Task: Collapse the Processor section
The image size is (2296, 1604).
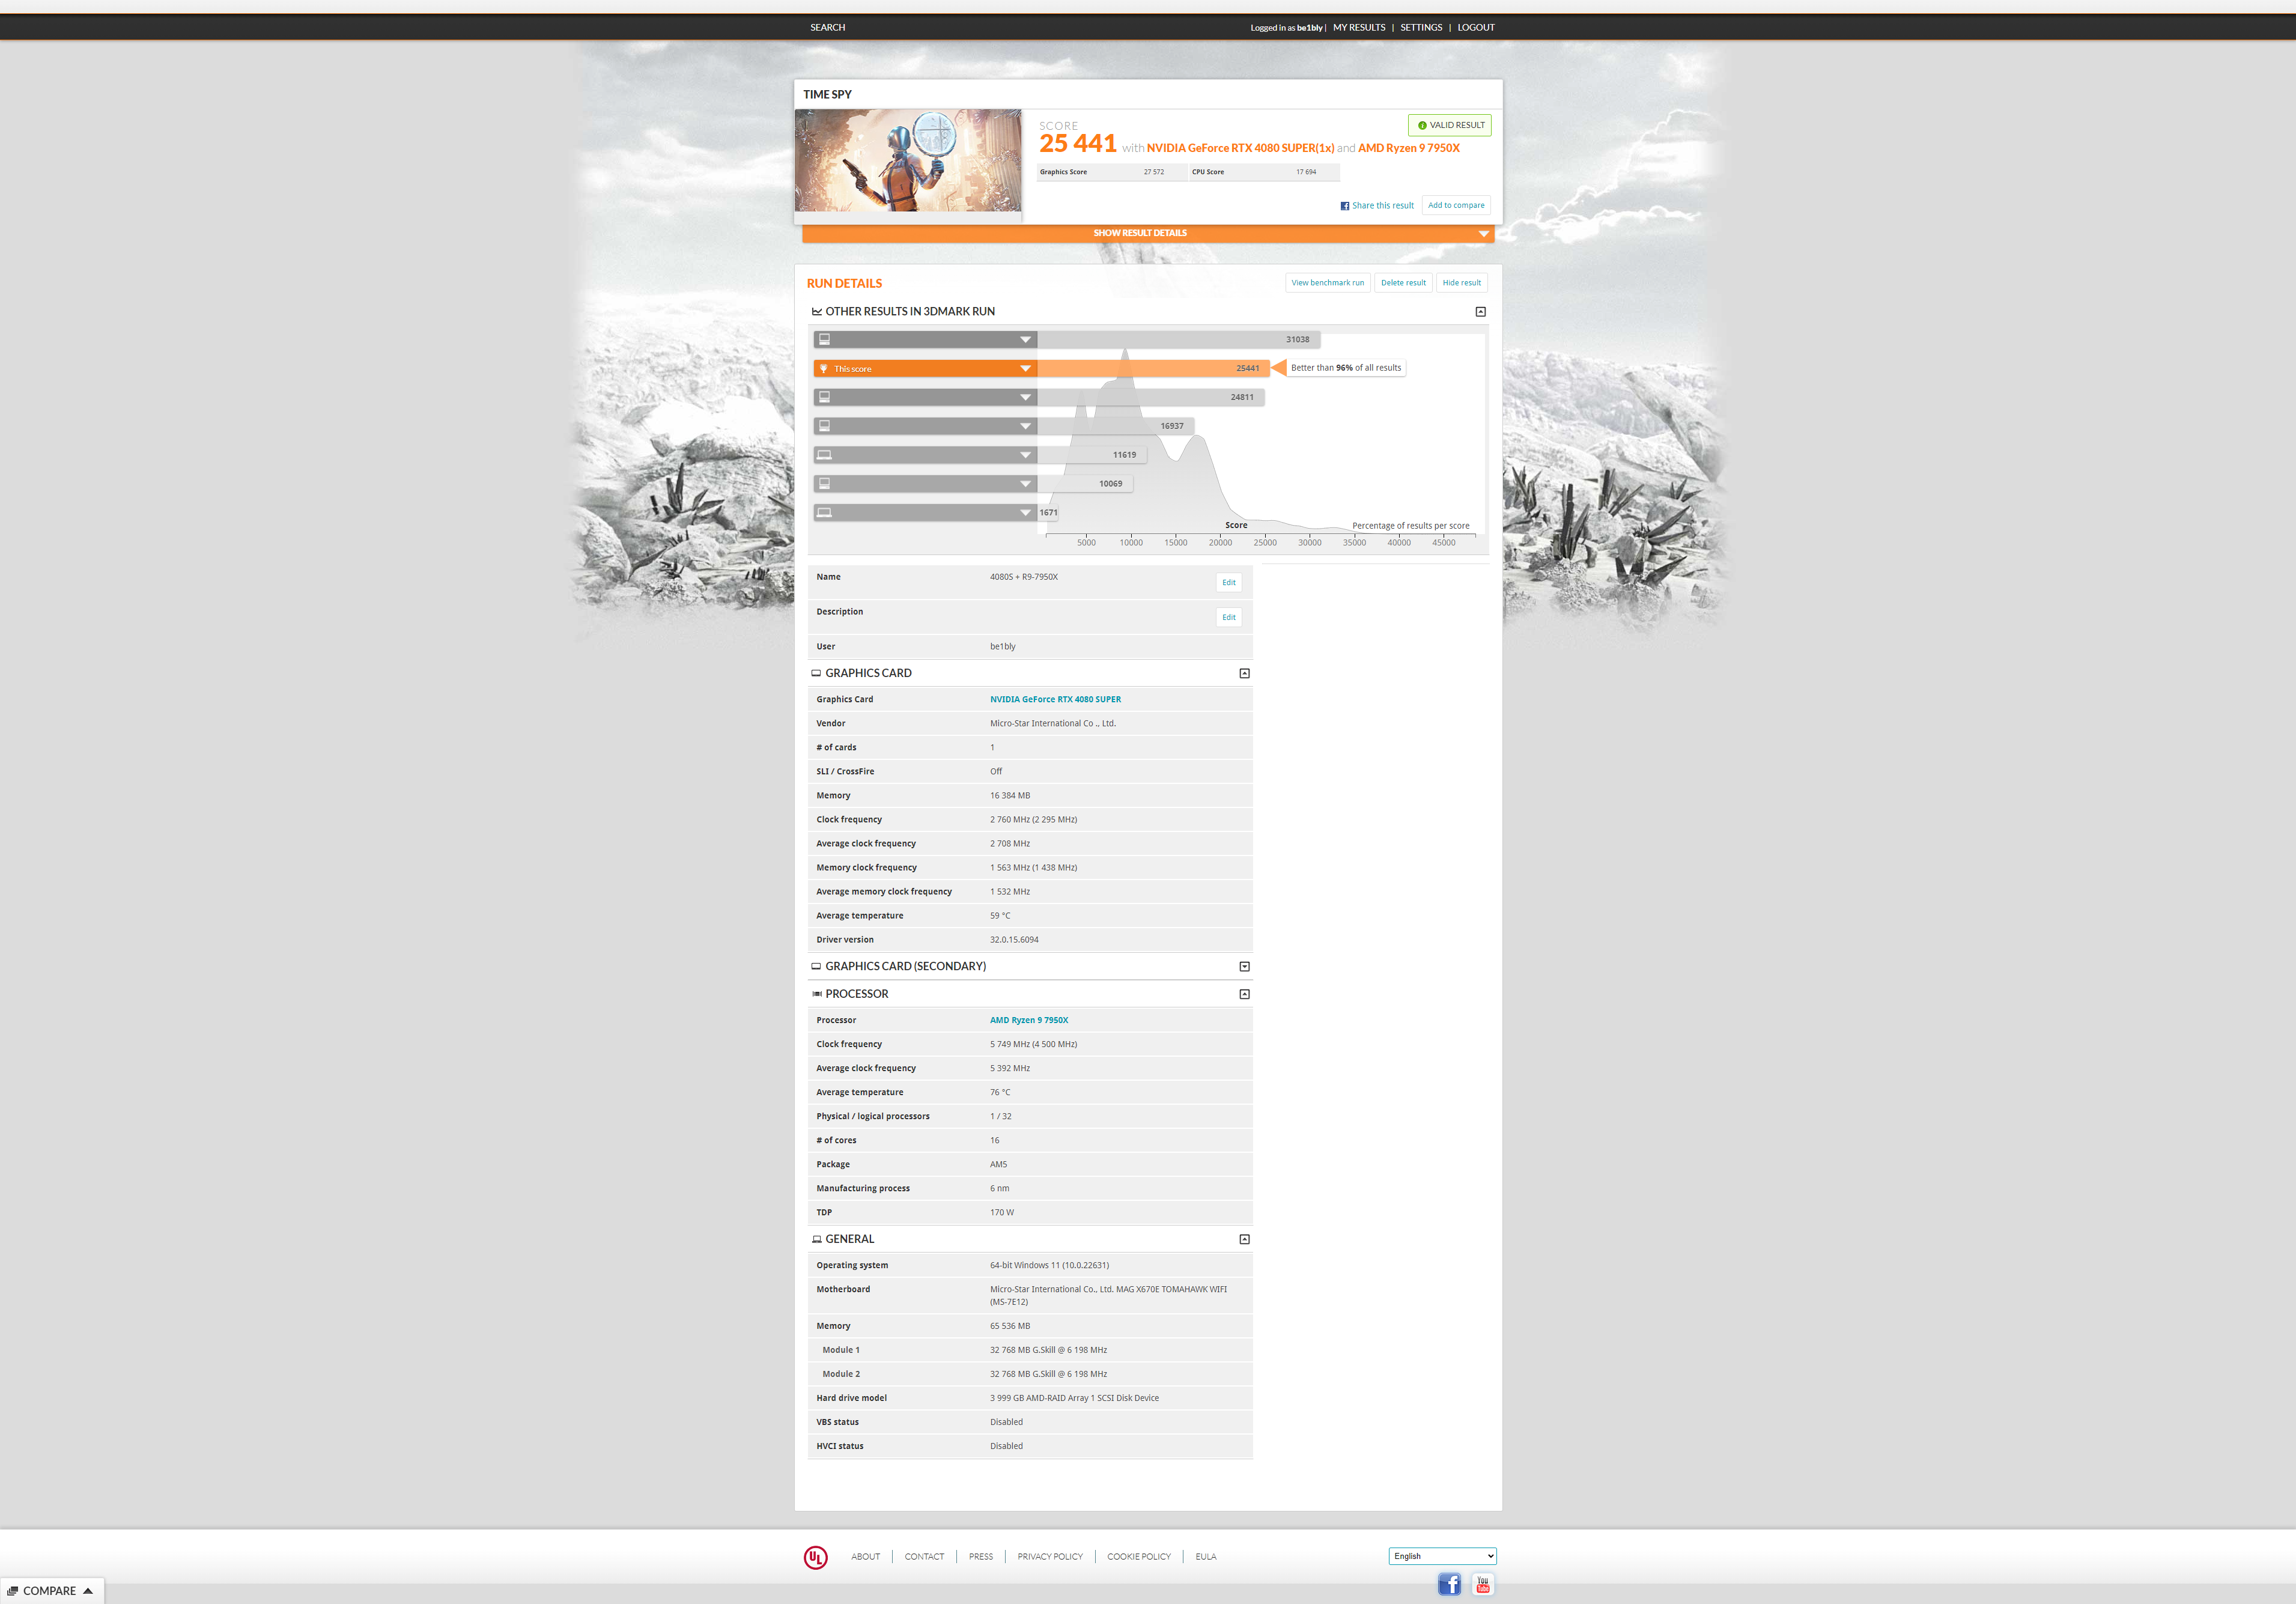Action: [x=1244, y=994]
